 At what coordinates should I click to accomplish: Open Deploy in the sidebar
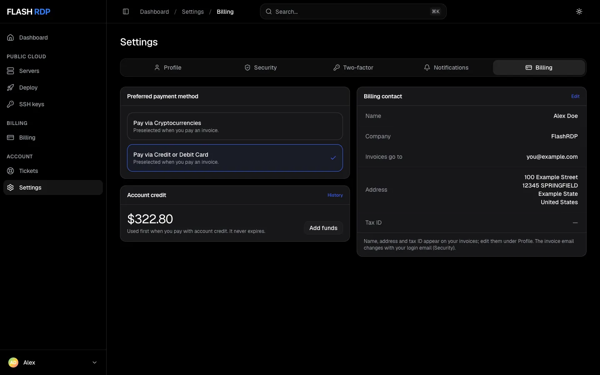click(x=53, y=87)
